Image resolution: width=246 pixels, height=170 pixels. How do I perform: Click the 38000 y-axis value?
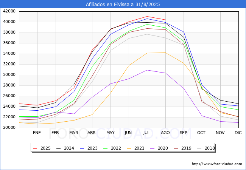(x=9, y=32)
